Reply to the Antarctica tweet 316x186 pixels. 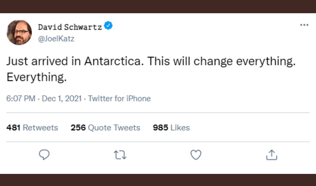(x=44, y=155)
